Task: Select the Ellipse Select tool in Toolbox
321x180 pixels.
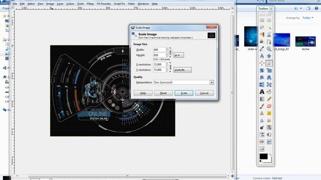Action: [269, 20]
